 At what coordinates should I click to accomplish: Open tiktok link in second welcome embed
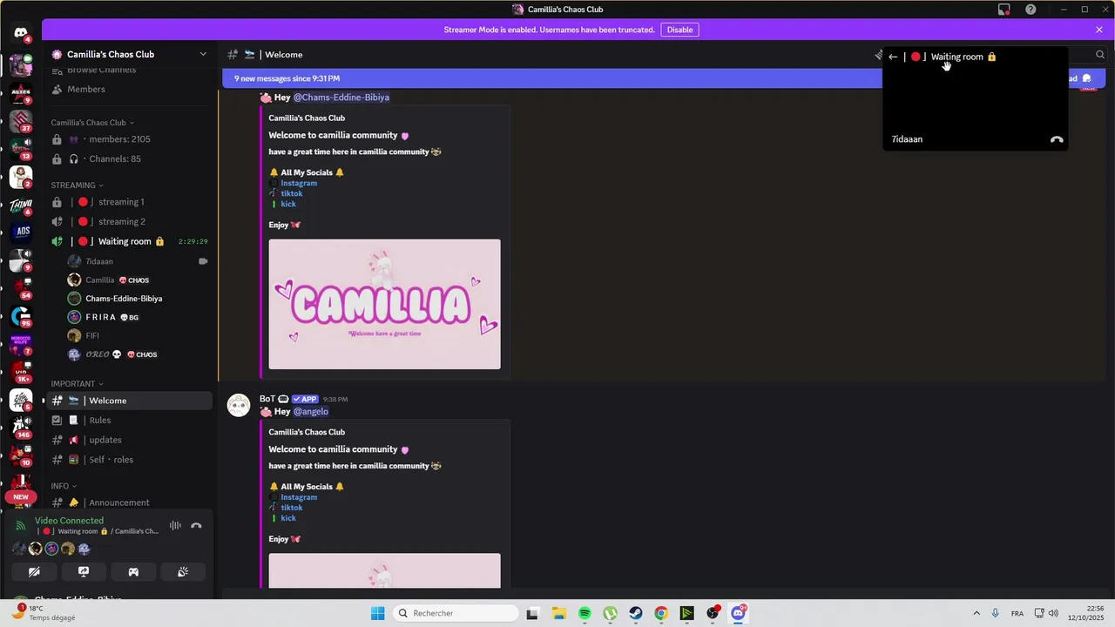click(x=292, y=508)
